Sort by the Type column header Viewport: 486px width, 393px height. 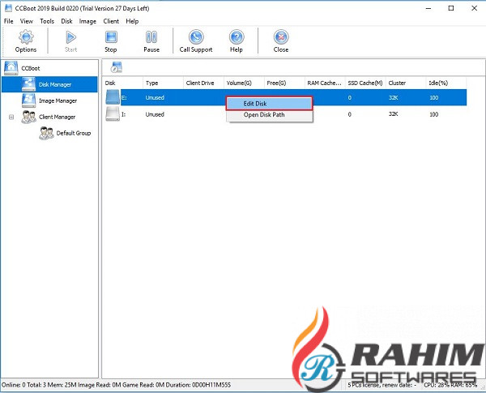pos(163,83)
